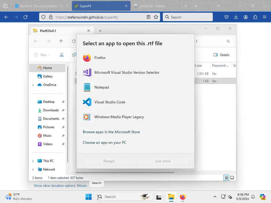This screenshot has width=271, height=203.
Task: Expand the This PC node
Action: (x=33, y=161)
